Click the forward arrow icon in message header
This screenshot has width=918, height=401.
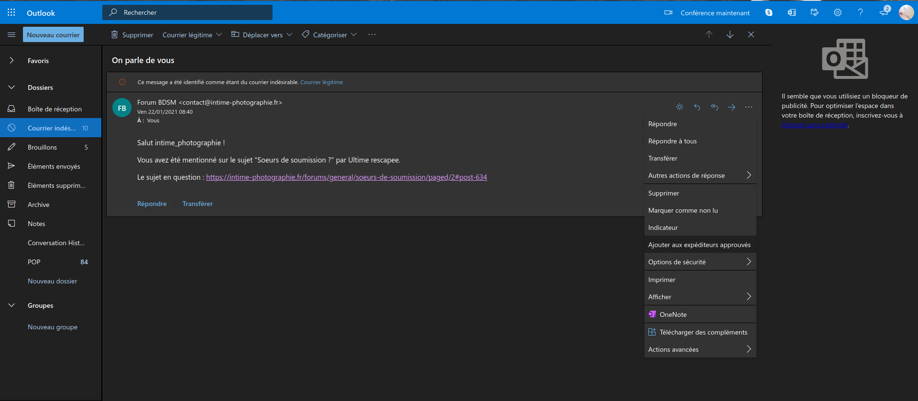pyautogui.click(x=732, y=107)
